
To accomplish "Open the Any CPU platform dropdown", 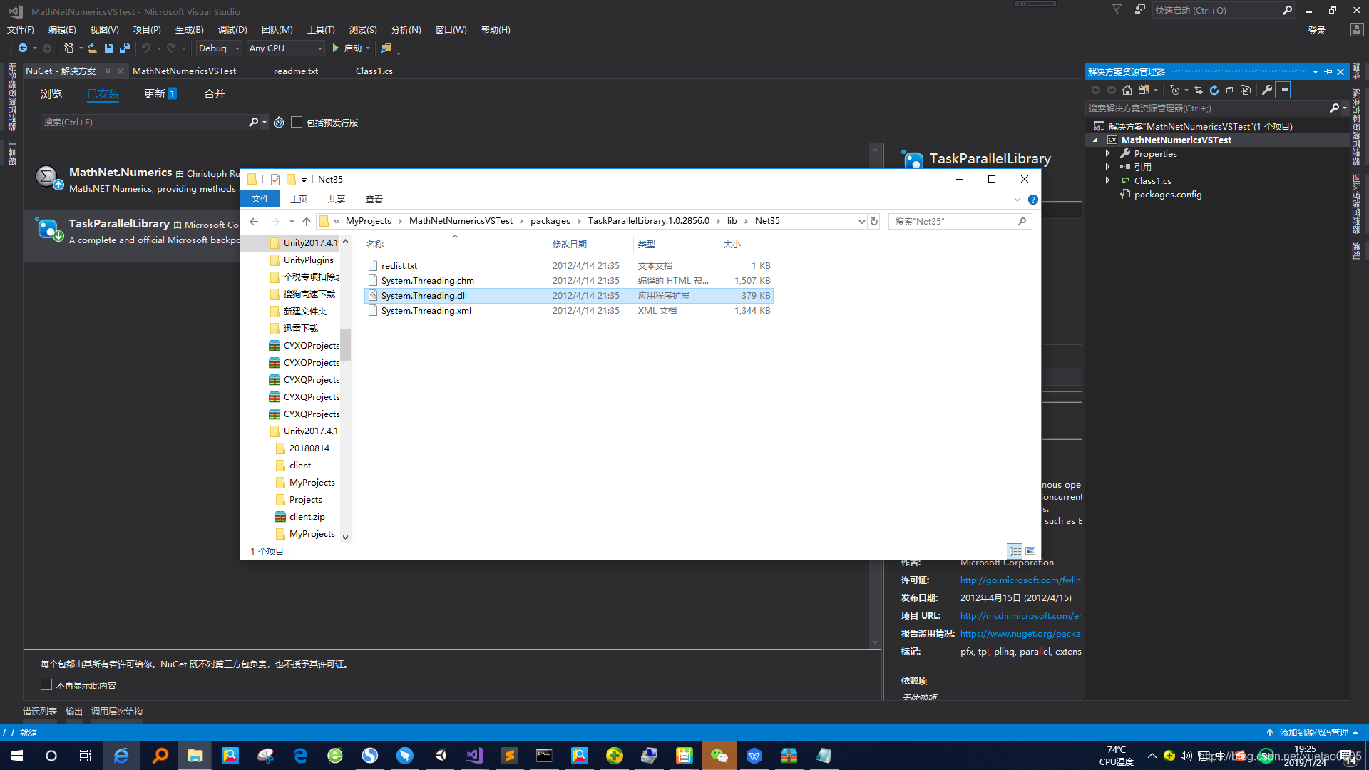I will click(x=320, y=48).
